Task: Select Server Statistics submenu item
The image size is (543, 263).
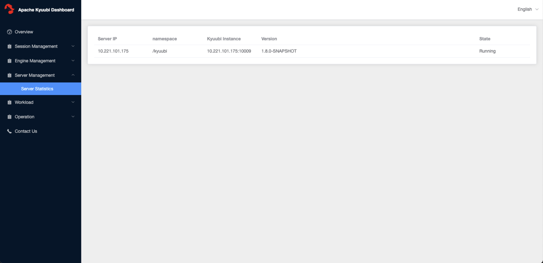Action: [41, 89]
